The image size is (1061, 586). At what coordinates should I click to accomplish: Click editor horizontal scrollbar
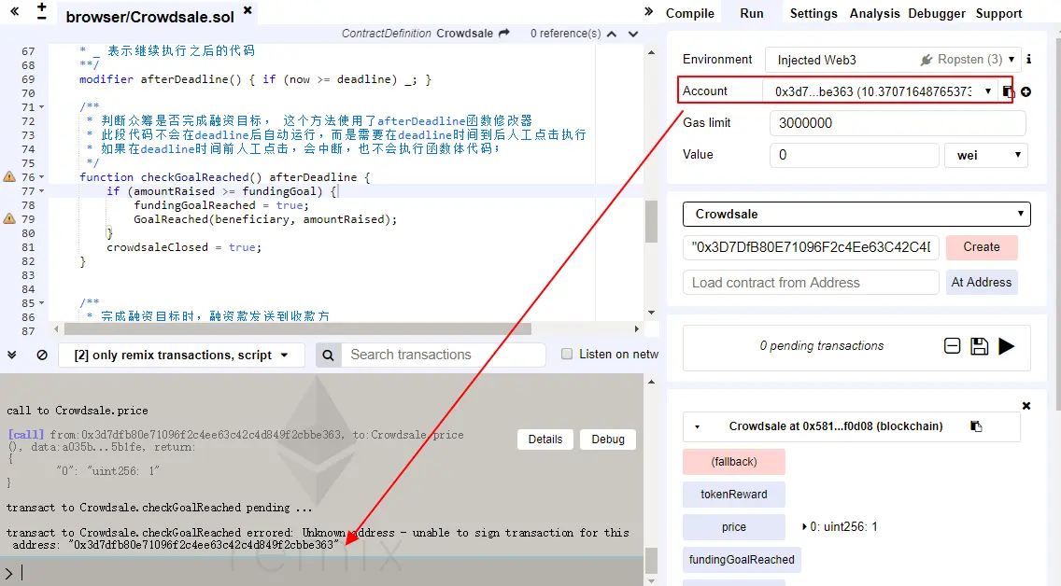(298, 329)
